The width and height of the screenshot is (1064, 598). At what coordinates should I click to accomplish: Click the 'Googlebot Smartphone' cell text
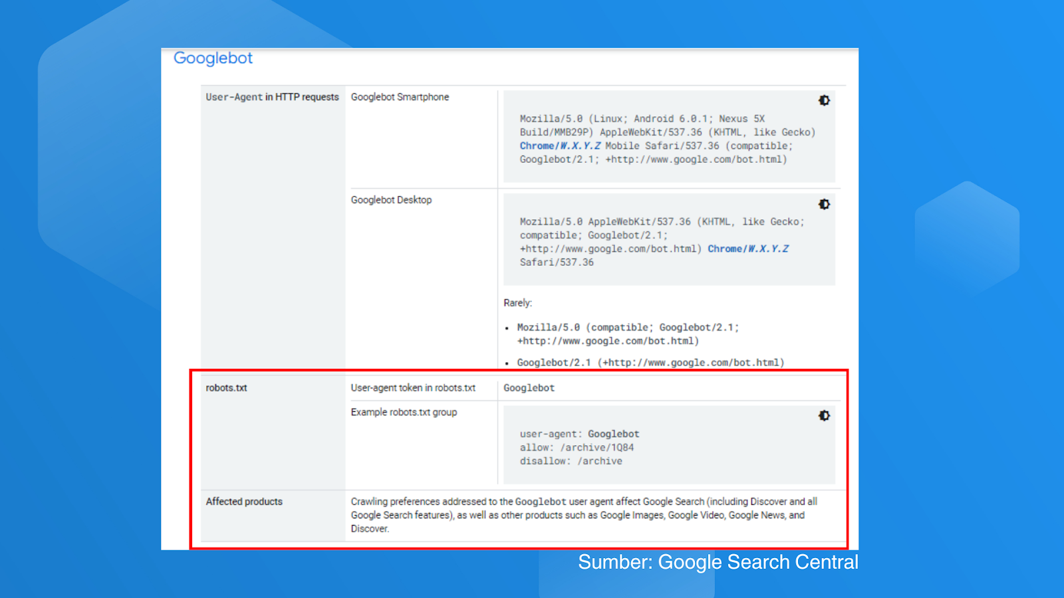pos(400,97)
